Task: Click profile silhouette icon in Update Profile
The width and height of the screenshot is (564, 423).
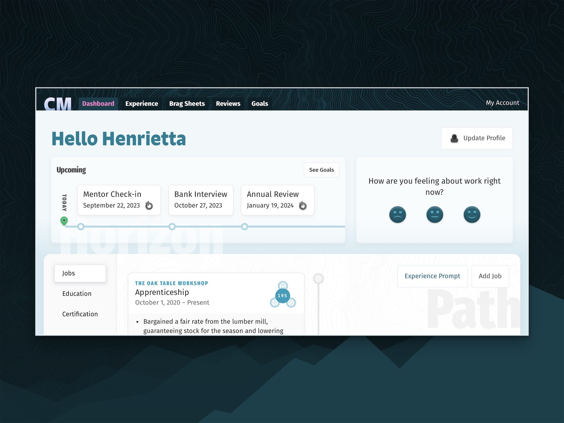Action: click(454, 138)
